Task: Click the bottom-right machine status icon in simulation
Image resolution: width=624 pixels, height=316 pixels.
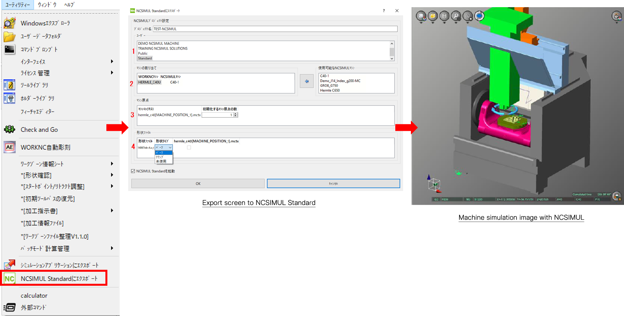Action: click(617, 196)
